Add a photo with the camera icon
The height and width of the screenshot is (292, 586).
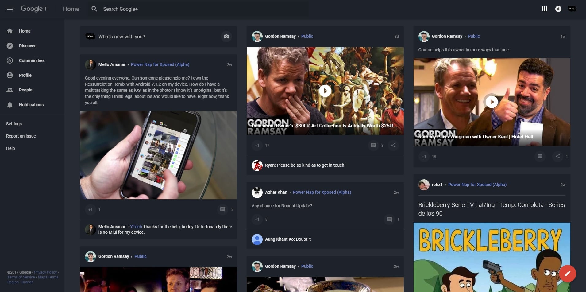click(226, 37)
